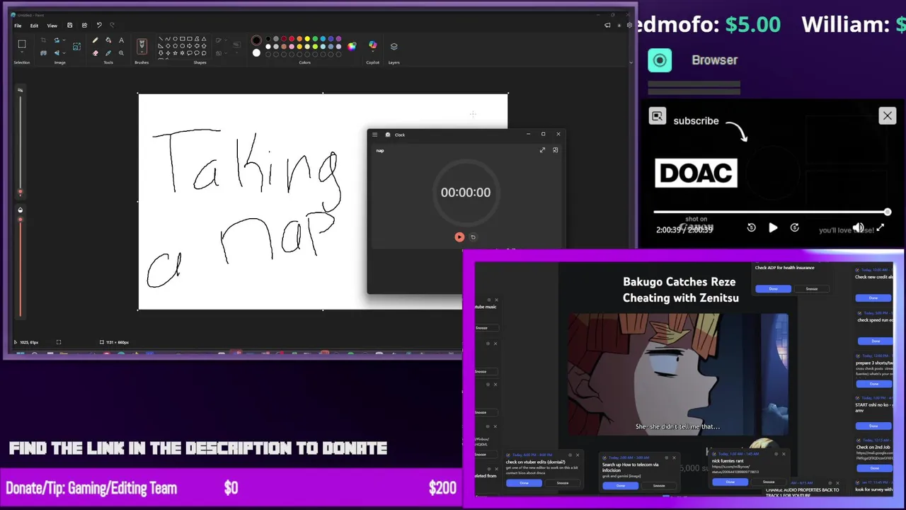The height and width of the screenshot is (510, 906).
Task: Click the Save icon in Paint title bar
Action: [x=69, y=25]
